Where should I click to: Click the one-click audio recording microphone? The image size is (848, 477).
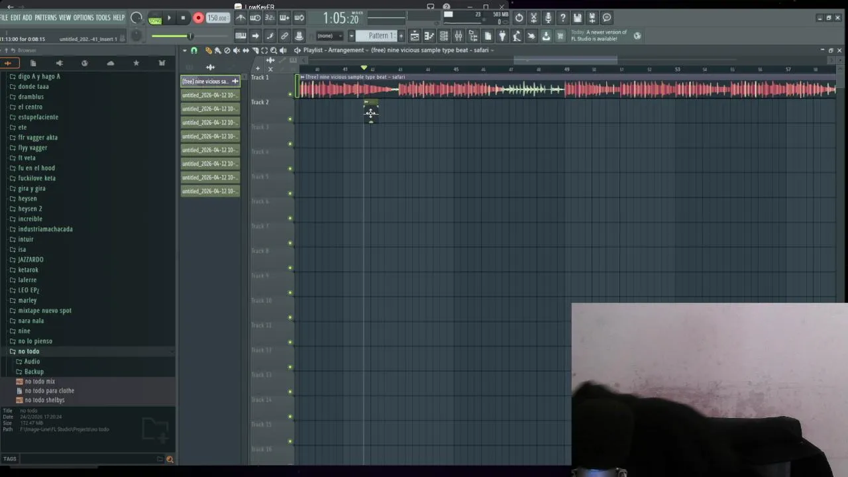pyautogui.click(x=548, y=18)
